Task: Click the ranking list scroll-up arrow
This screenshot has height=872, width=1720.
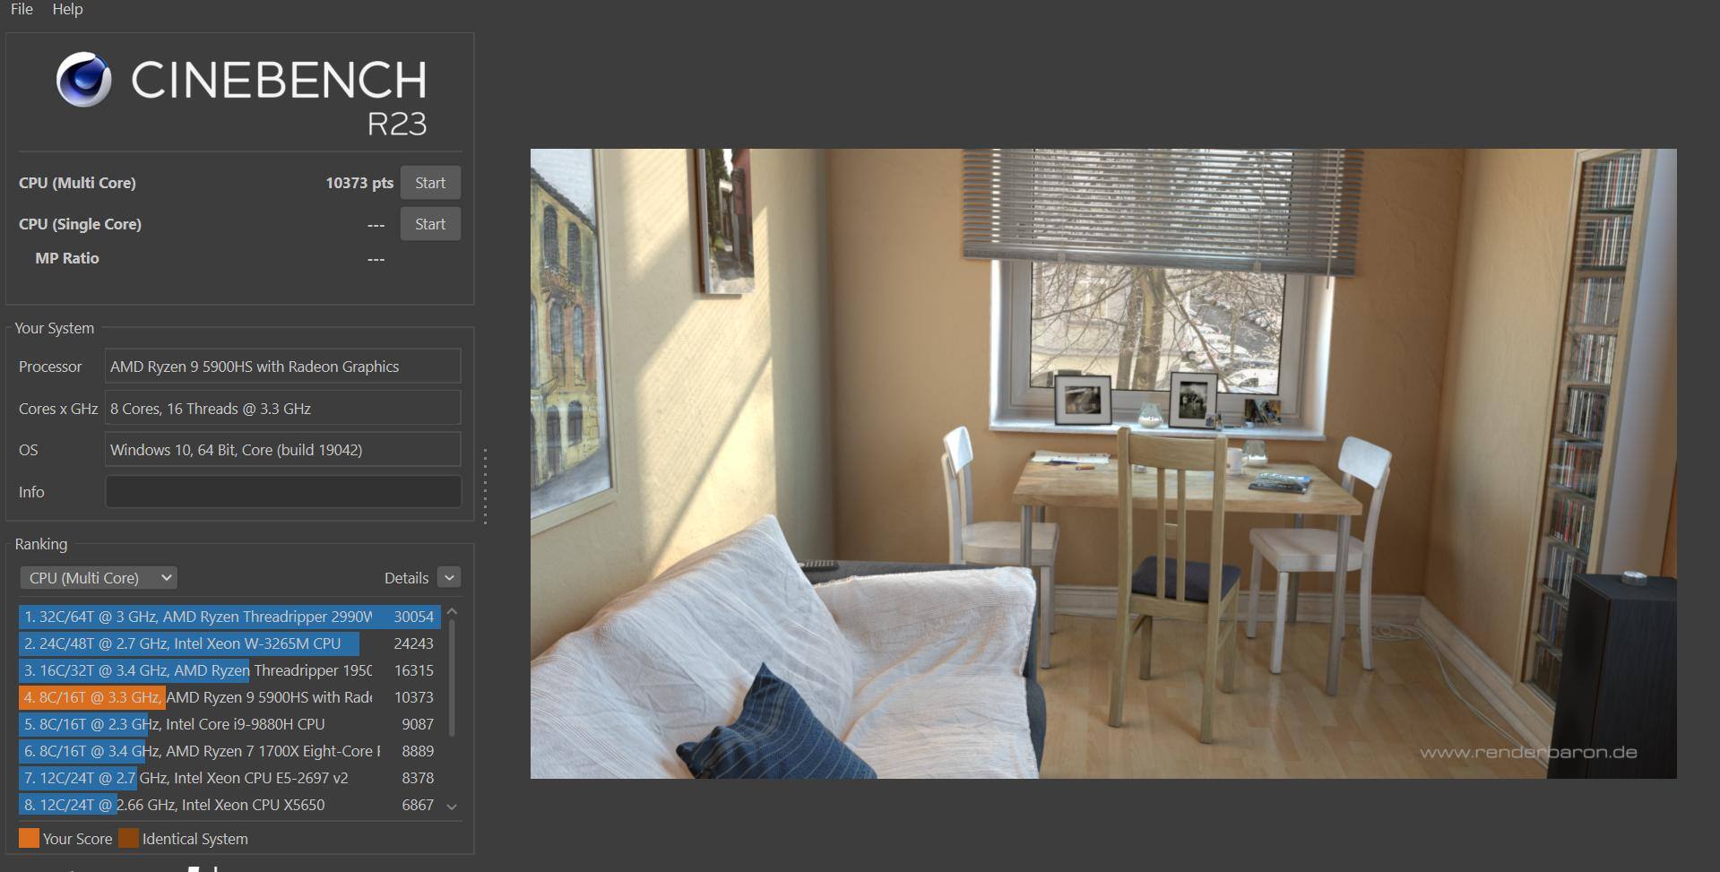Action: [452, 612]
